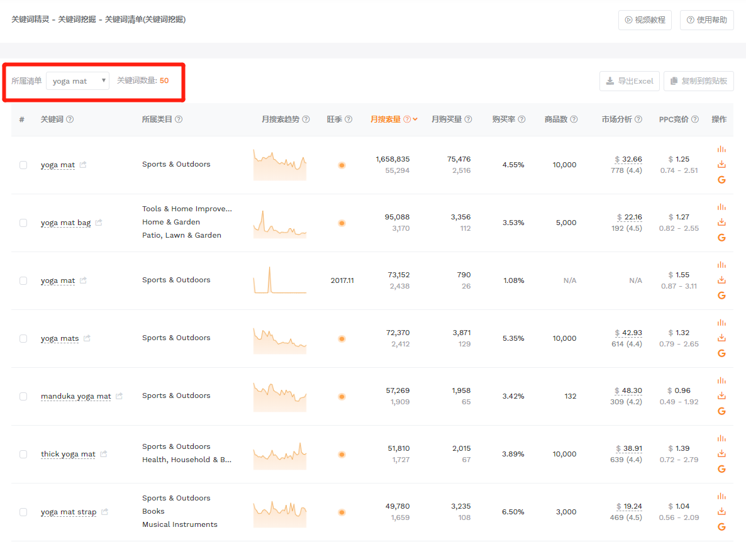Chart icon in the 73,152 search volume row
The height and width of the screenshot is (542, 746).
pos(721,265)
